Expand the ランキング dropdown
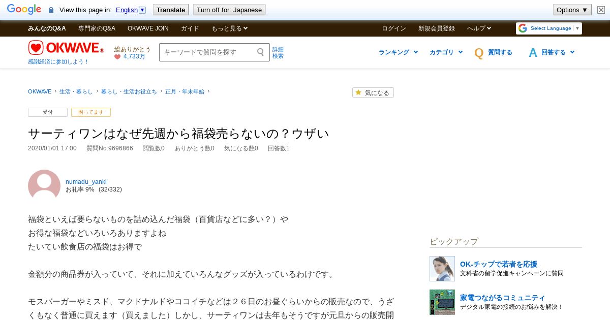 [x=398, y=52]
